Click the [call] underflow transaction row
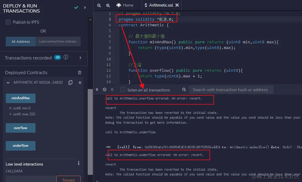Screen dimensions: 302x182 [x=204, y=147]
